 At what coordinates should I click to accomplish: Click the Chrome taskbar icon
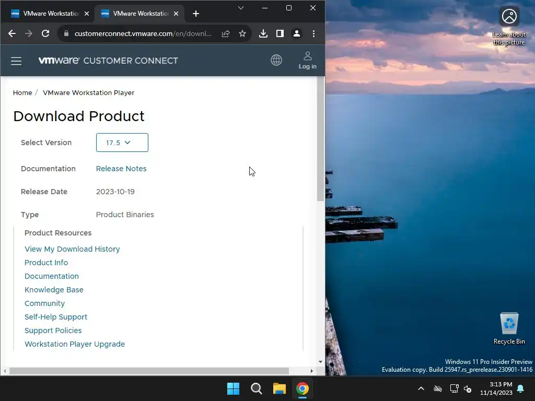click(303, 388)
